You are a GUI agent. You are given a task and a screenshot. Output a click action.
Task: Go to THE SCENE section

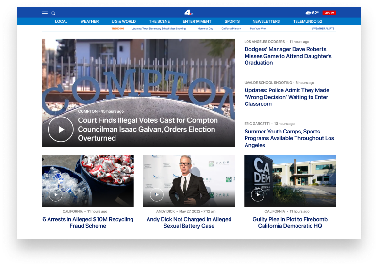(159, 21)
